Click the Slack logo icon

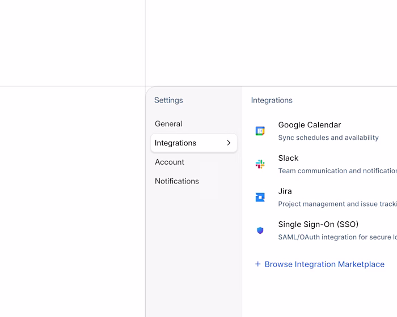tap(260, 164)
